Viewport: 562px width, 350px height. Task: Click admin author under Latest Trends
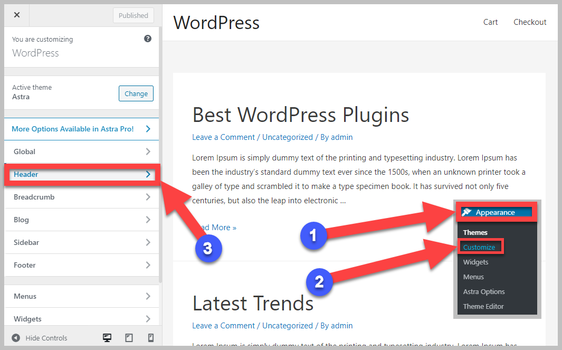[x=341, y=326]
